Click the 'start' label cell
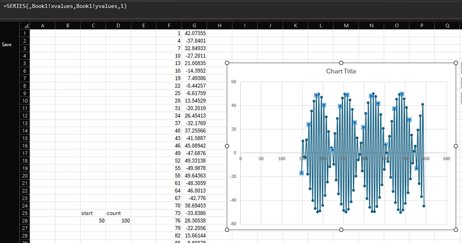Screen dimensions: 462x243 pyautogui.click(x=93, y=213)
